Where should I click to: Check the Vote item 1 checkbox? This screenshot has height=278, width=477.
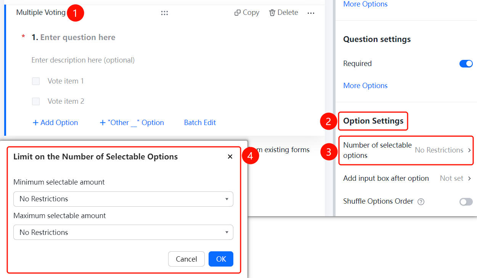(x=36, y=81)
